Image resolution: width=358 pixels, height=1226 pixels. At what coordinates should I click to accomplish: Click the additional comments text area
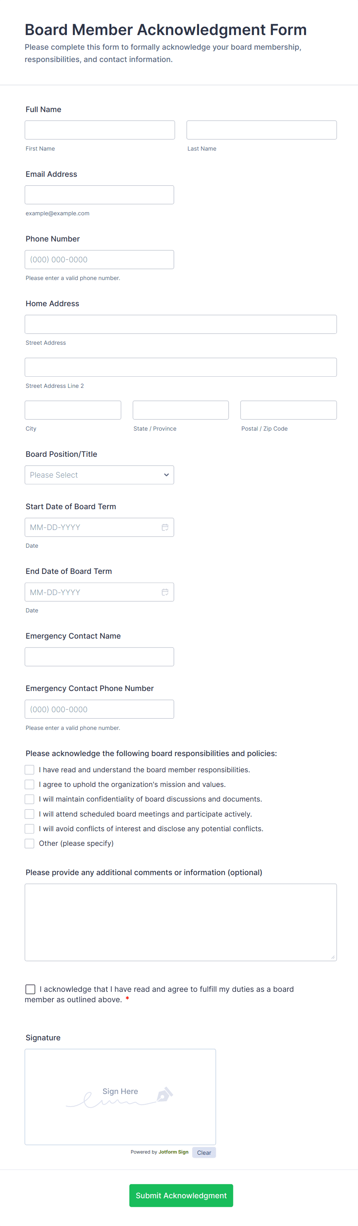point(181,922)
